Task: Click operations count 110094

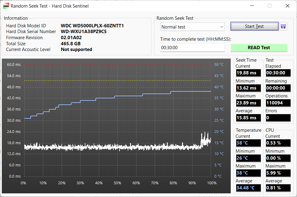Action: 278,103
